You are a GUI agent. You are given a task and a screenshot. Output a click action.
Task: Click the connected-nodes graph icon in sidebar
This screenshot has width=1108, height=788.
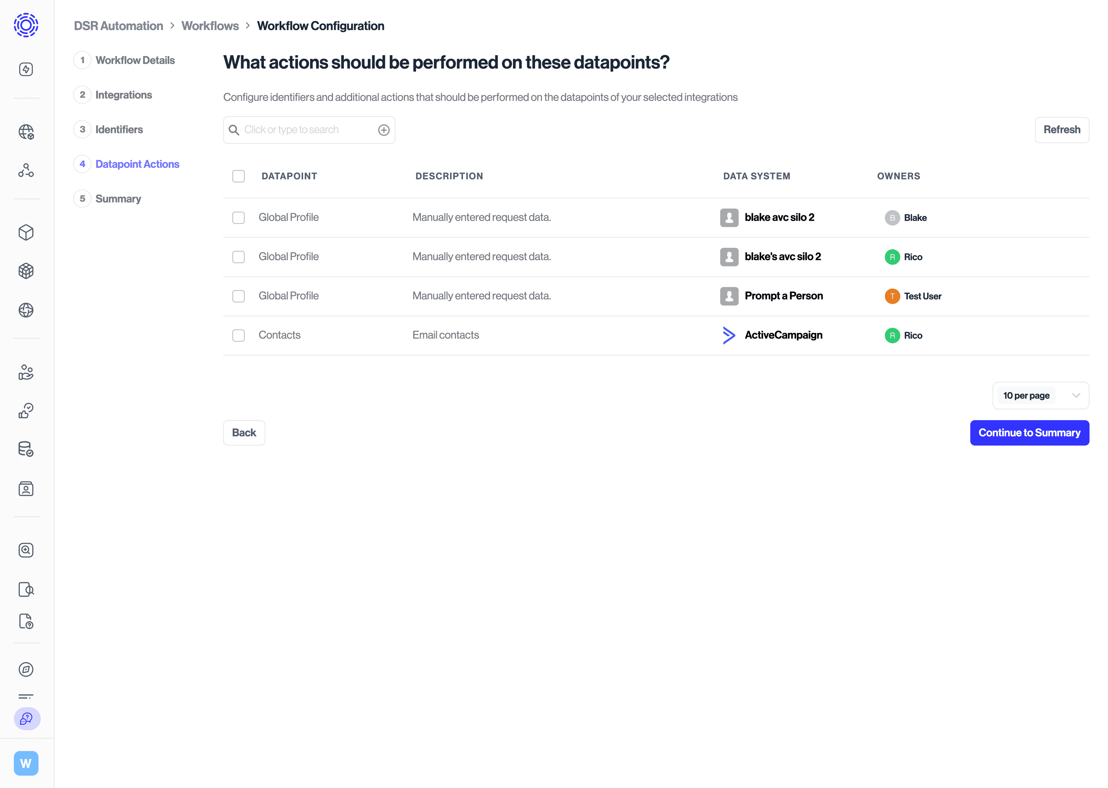tap(26, 170)
